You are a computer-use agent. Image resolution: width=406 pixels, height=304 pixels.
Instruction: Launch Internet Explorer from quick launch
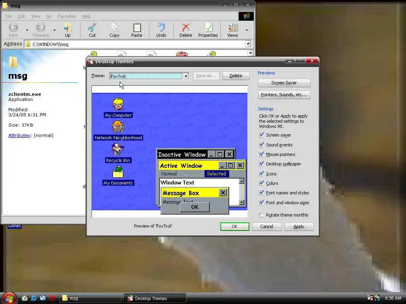tap(34, 298)
